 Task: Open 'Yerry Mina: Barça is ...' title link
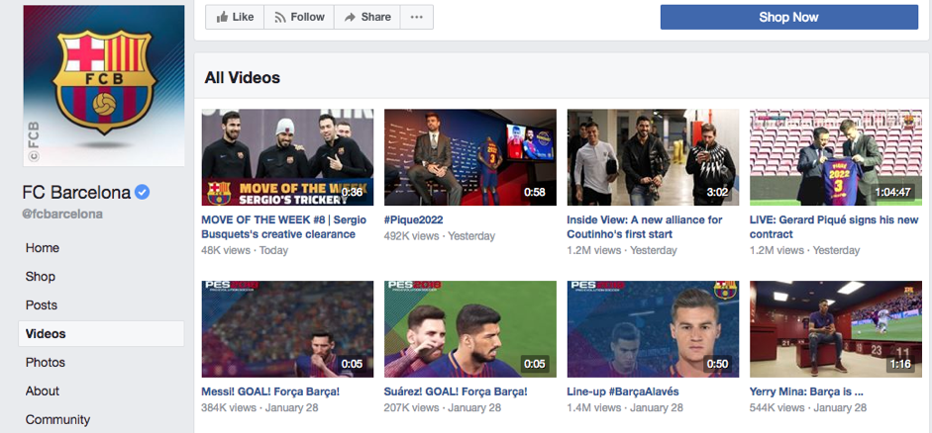tap(806, 391)
